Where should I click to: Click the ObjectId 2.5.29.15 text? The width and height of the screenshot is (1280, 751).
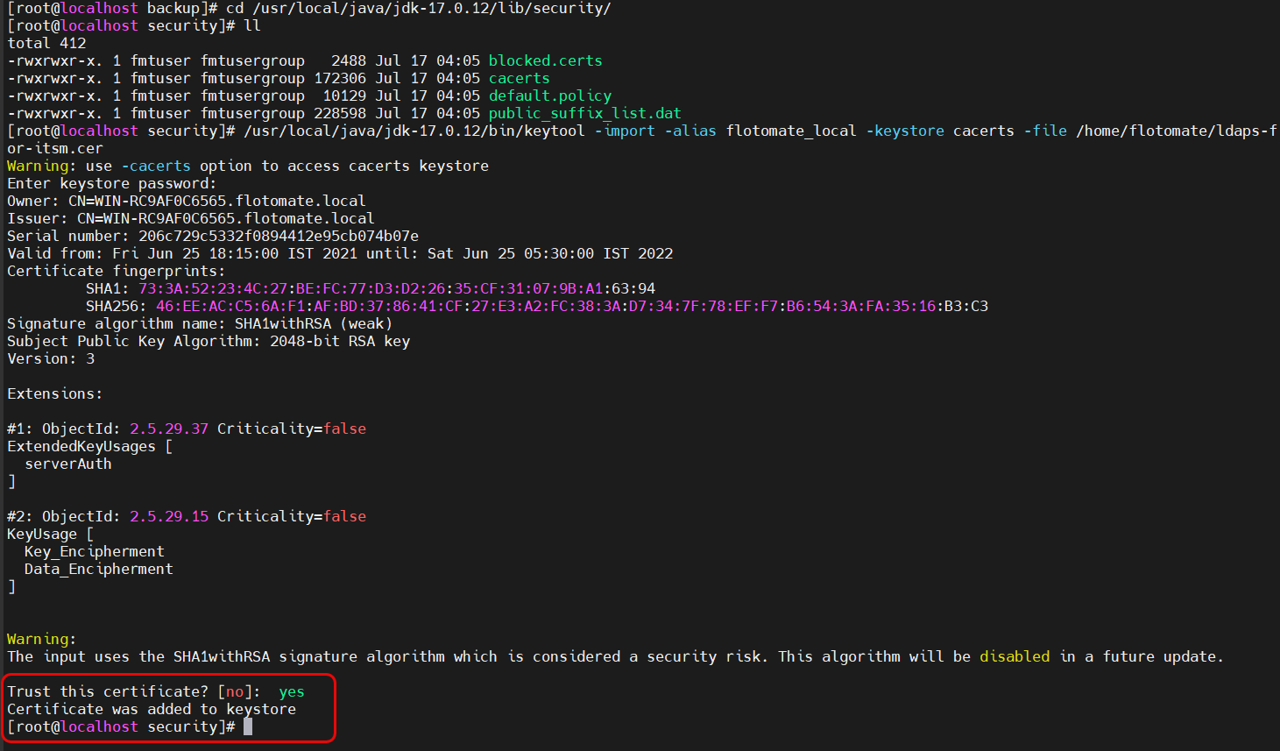(x=169, y=516)
